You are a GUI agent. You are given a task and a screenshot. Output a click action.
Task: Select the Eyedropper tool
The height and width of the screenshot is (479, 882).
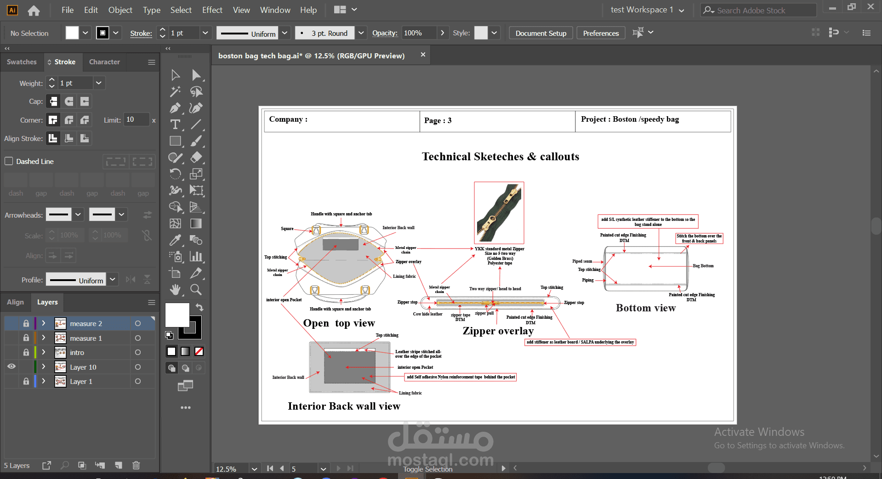pos(175,240)
